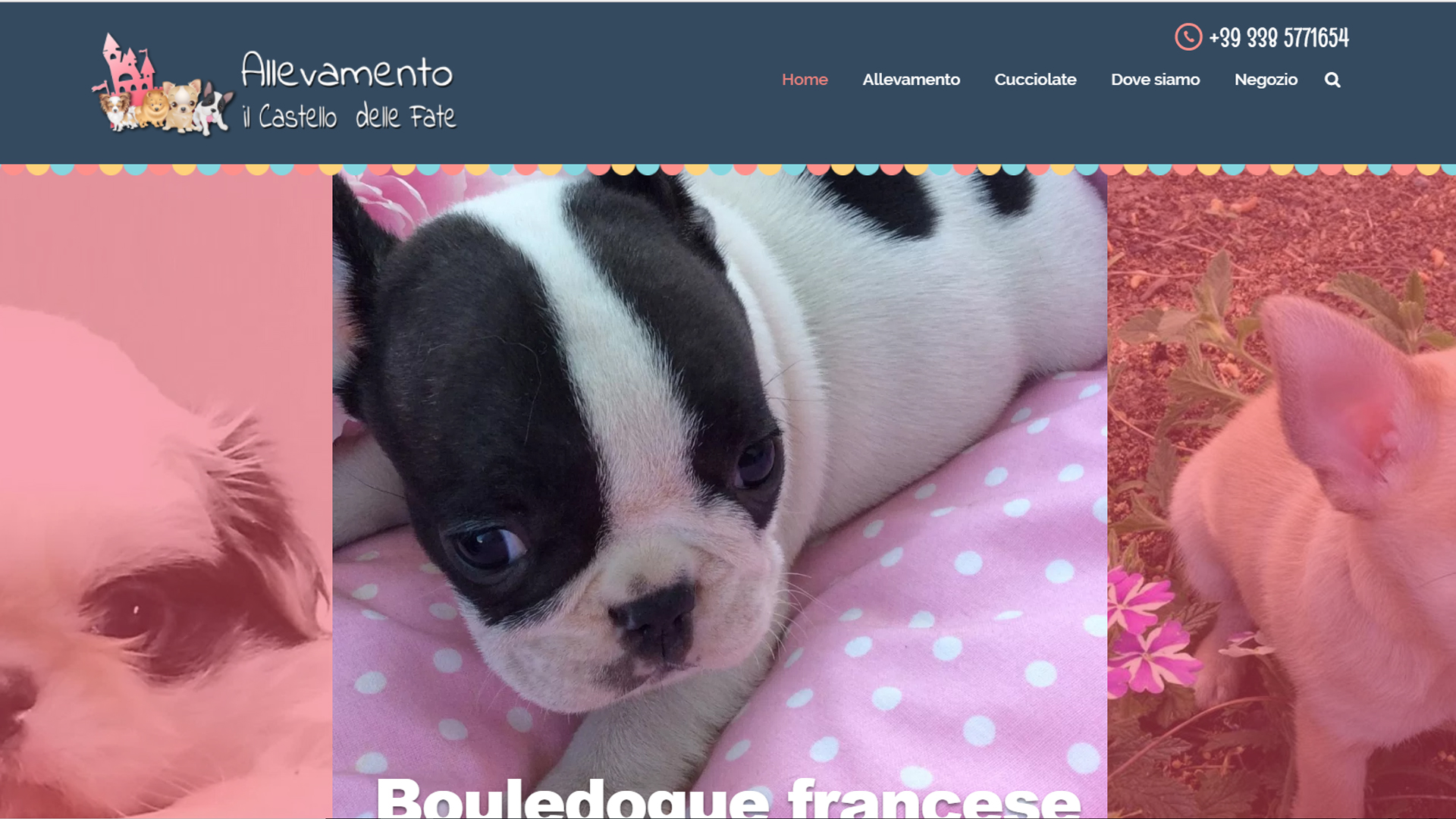The image size is (1456, 819).
Task: Go to the Dove siamo page
Action: tap(1155, 80)
